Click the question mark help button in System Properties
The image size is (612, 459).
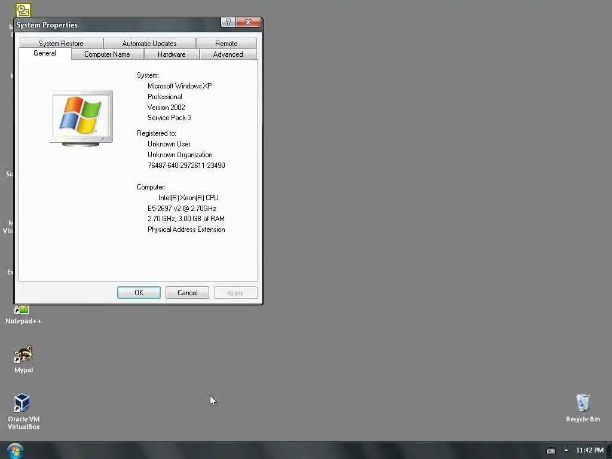[228, 22]
